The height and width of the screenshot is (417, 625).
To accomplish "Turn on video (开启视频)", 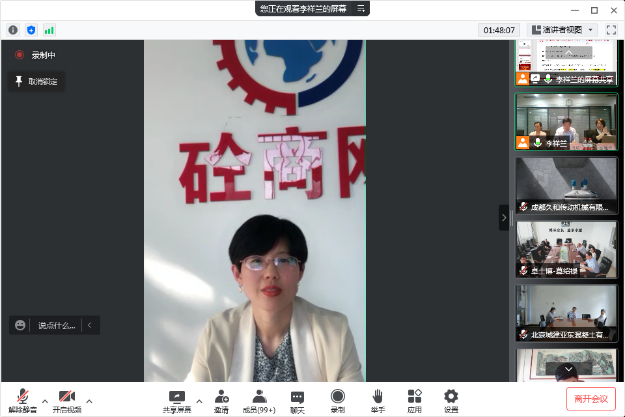I will click(67, 401).
